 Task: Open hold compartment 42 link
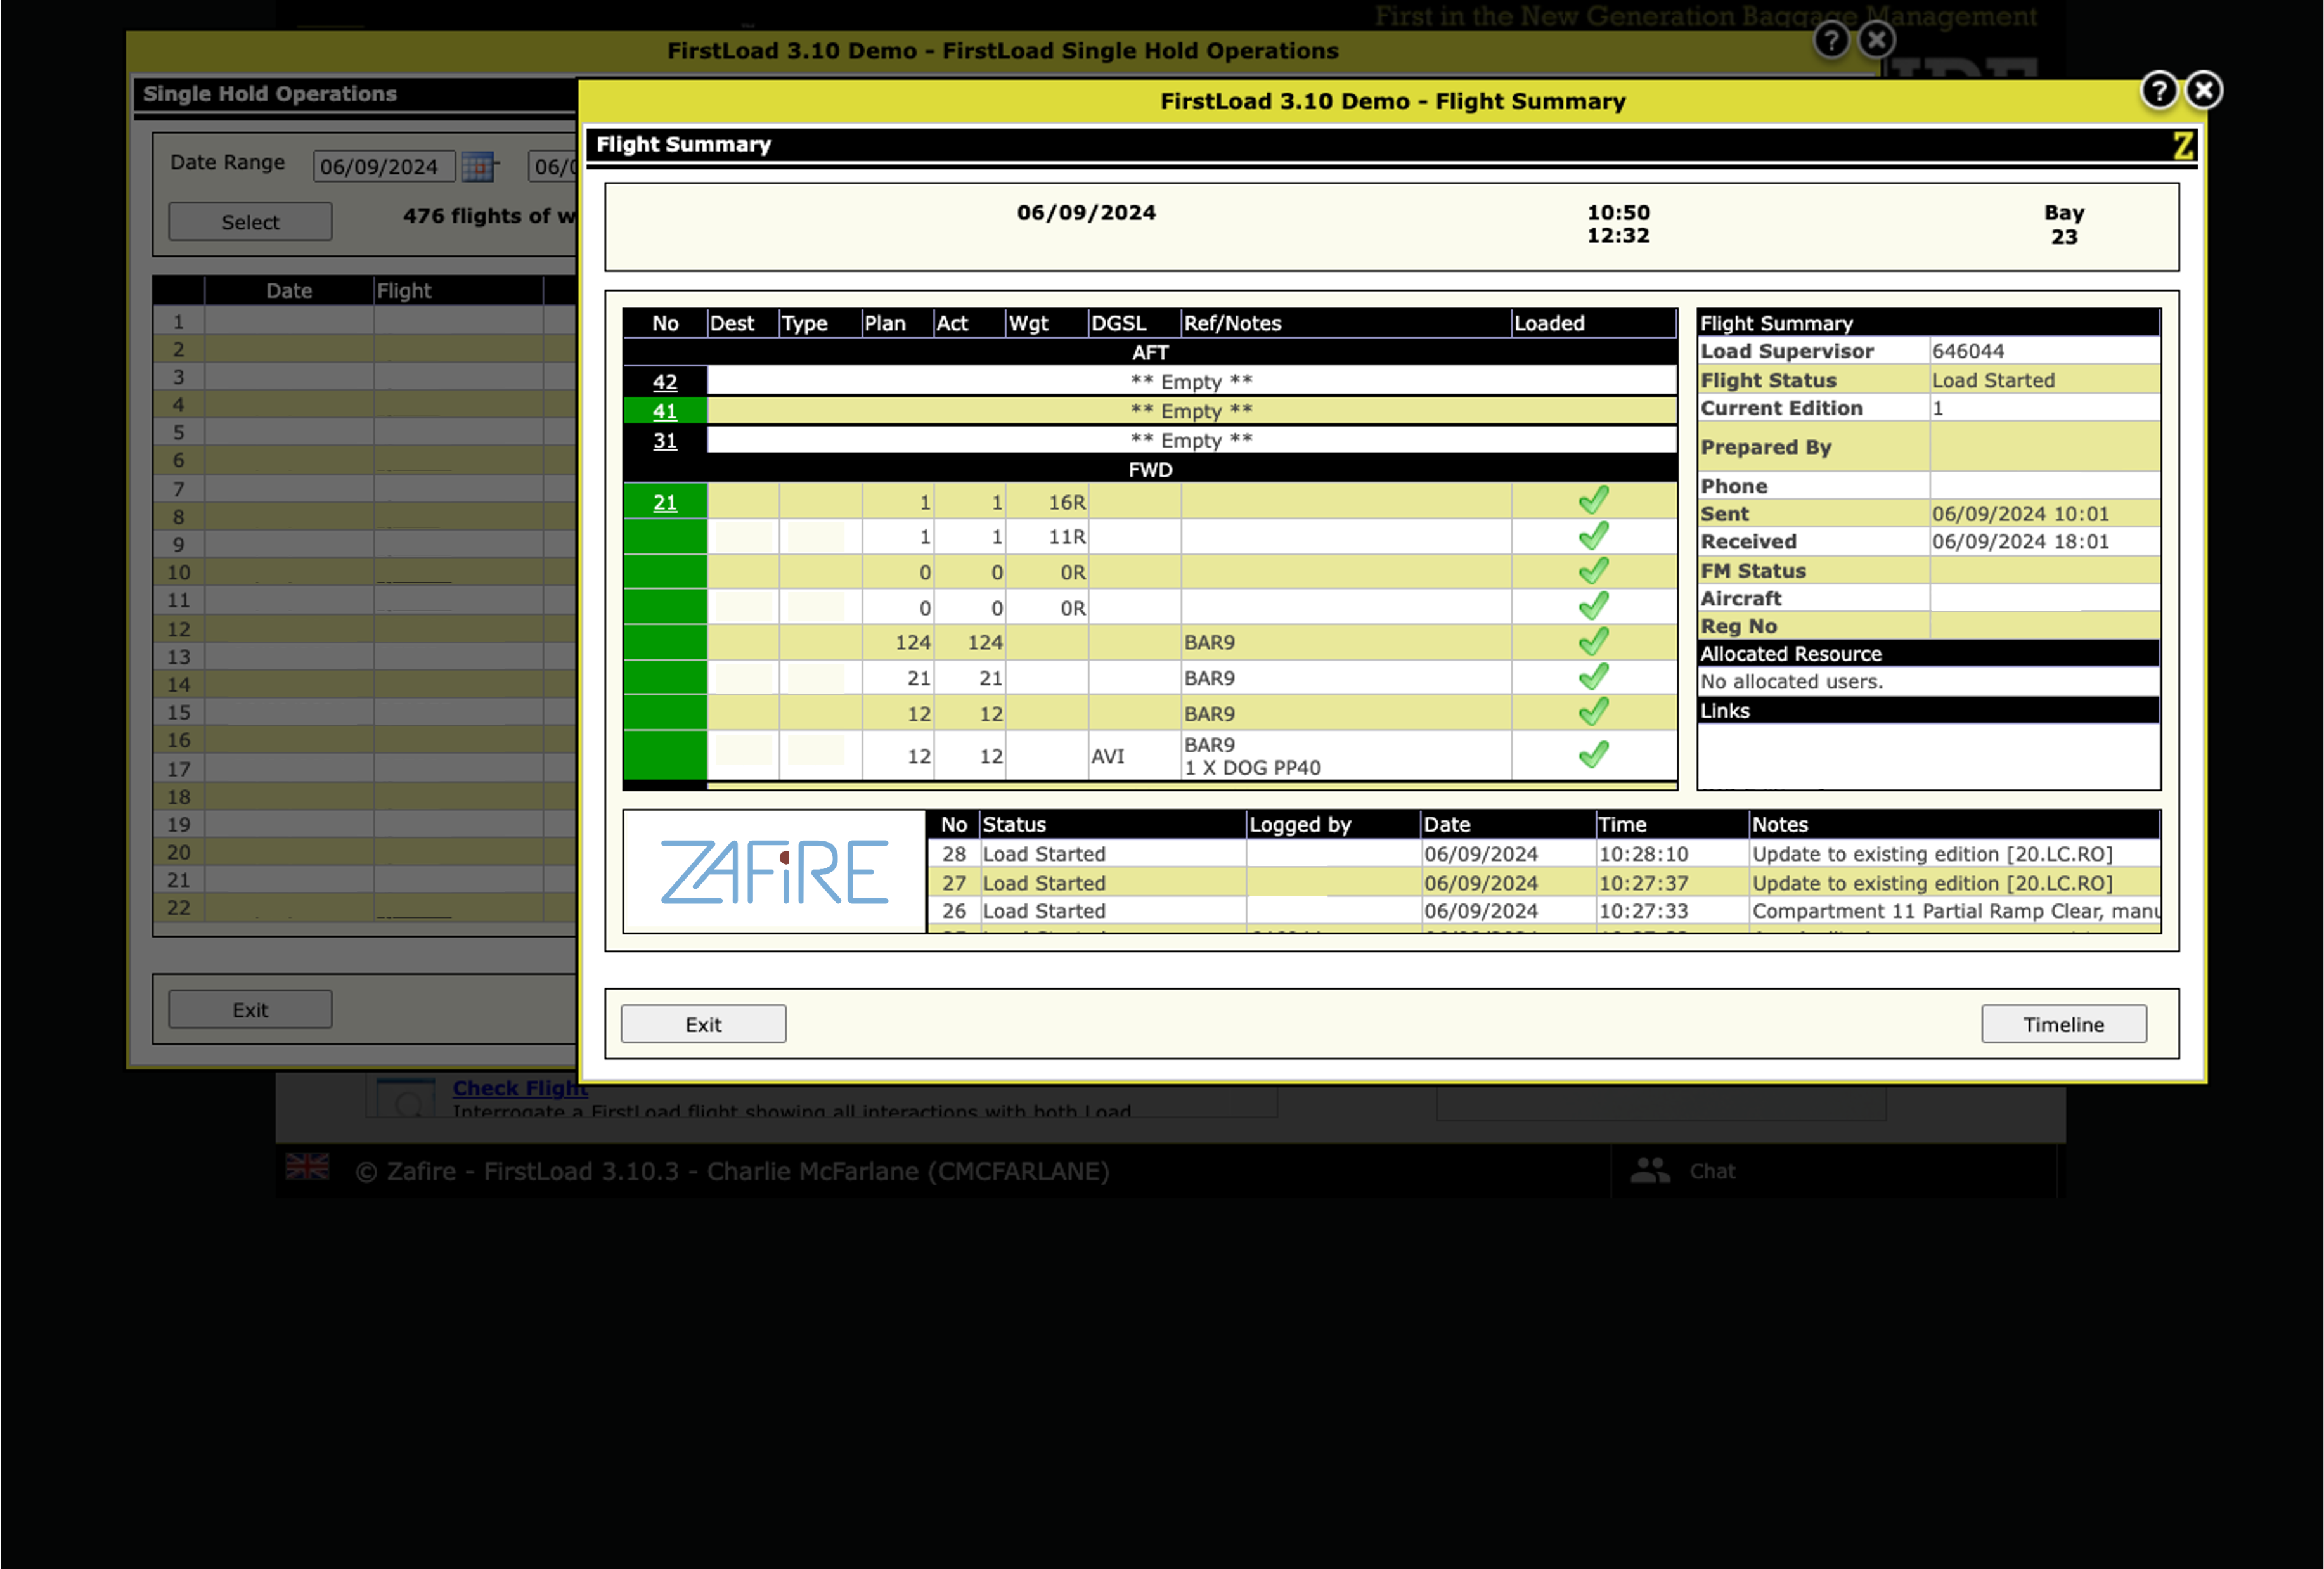click(664, 382)
